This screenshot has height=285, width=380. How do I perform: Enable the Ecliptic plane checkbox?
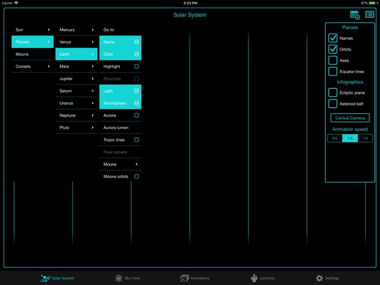(333, 93)
